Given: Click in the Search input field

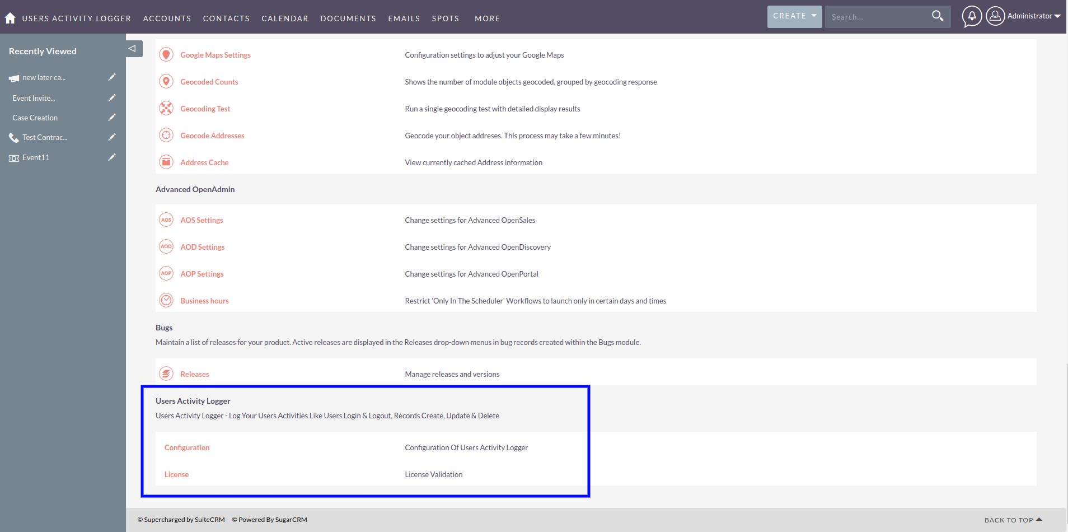Looking at the screenshot, I should (876, 17).
